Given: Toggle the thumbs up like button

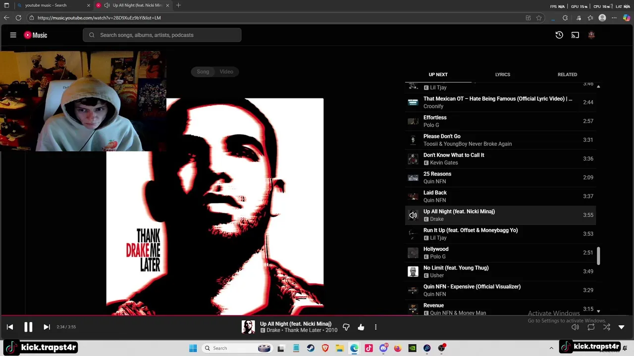Looking at the screenshot, I should pos(361,327).
